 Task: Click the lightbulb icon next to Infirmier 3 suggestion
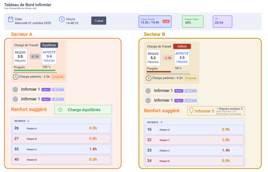click(x=191, y=111)
